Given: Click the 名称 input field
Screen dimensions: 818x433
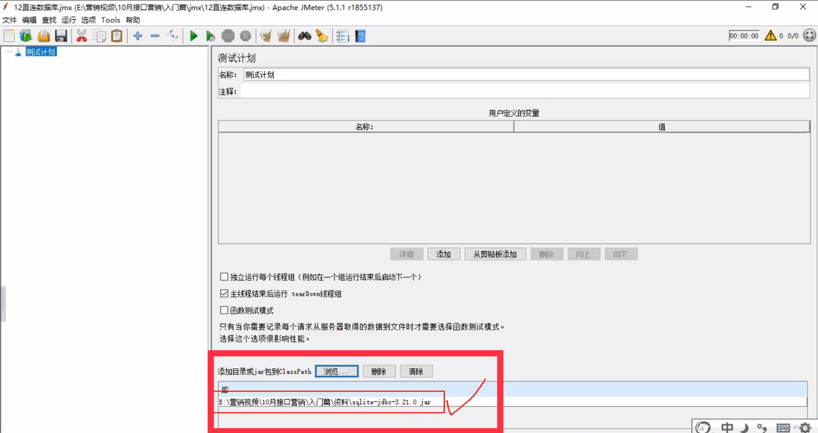Looking at the screenshot, I should (x=526, y=75).
